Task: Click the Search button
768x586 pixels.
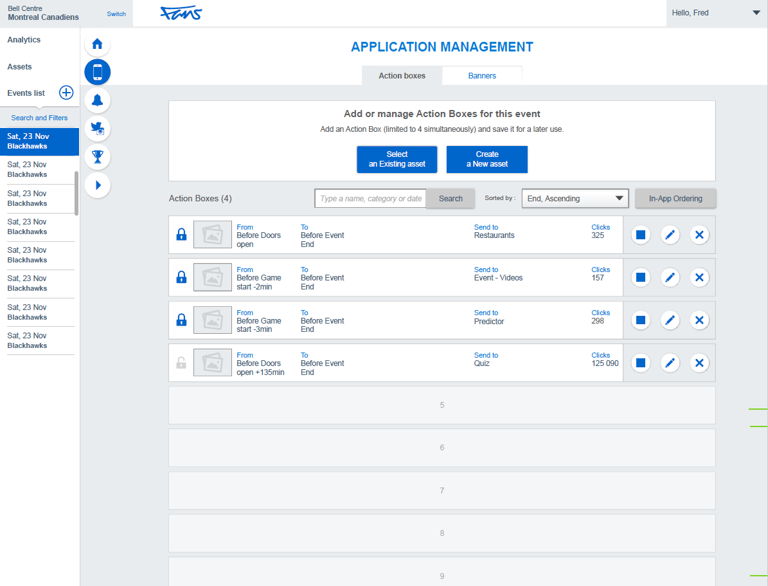Action: click(x=451, y=199)
